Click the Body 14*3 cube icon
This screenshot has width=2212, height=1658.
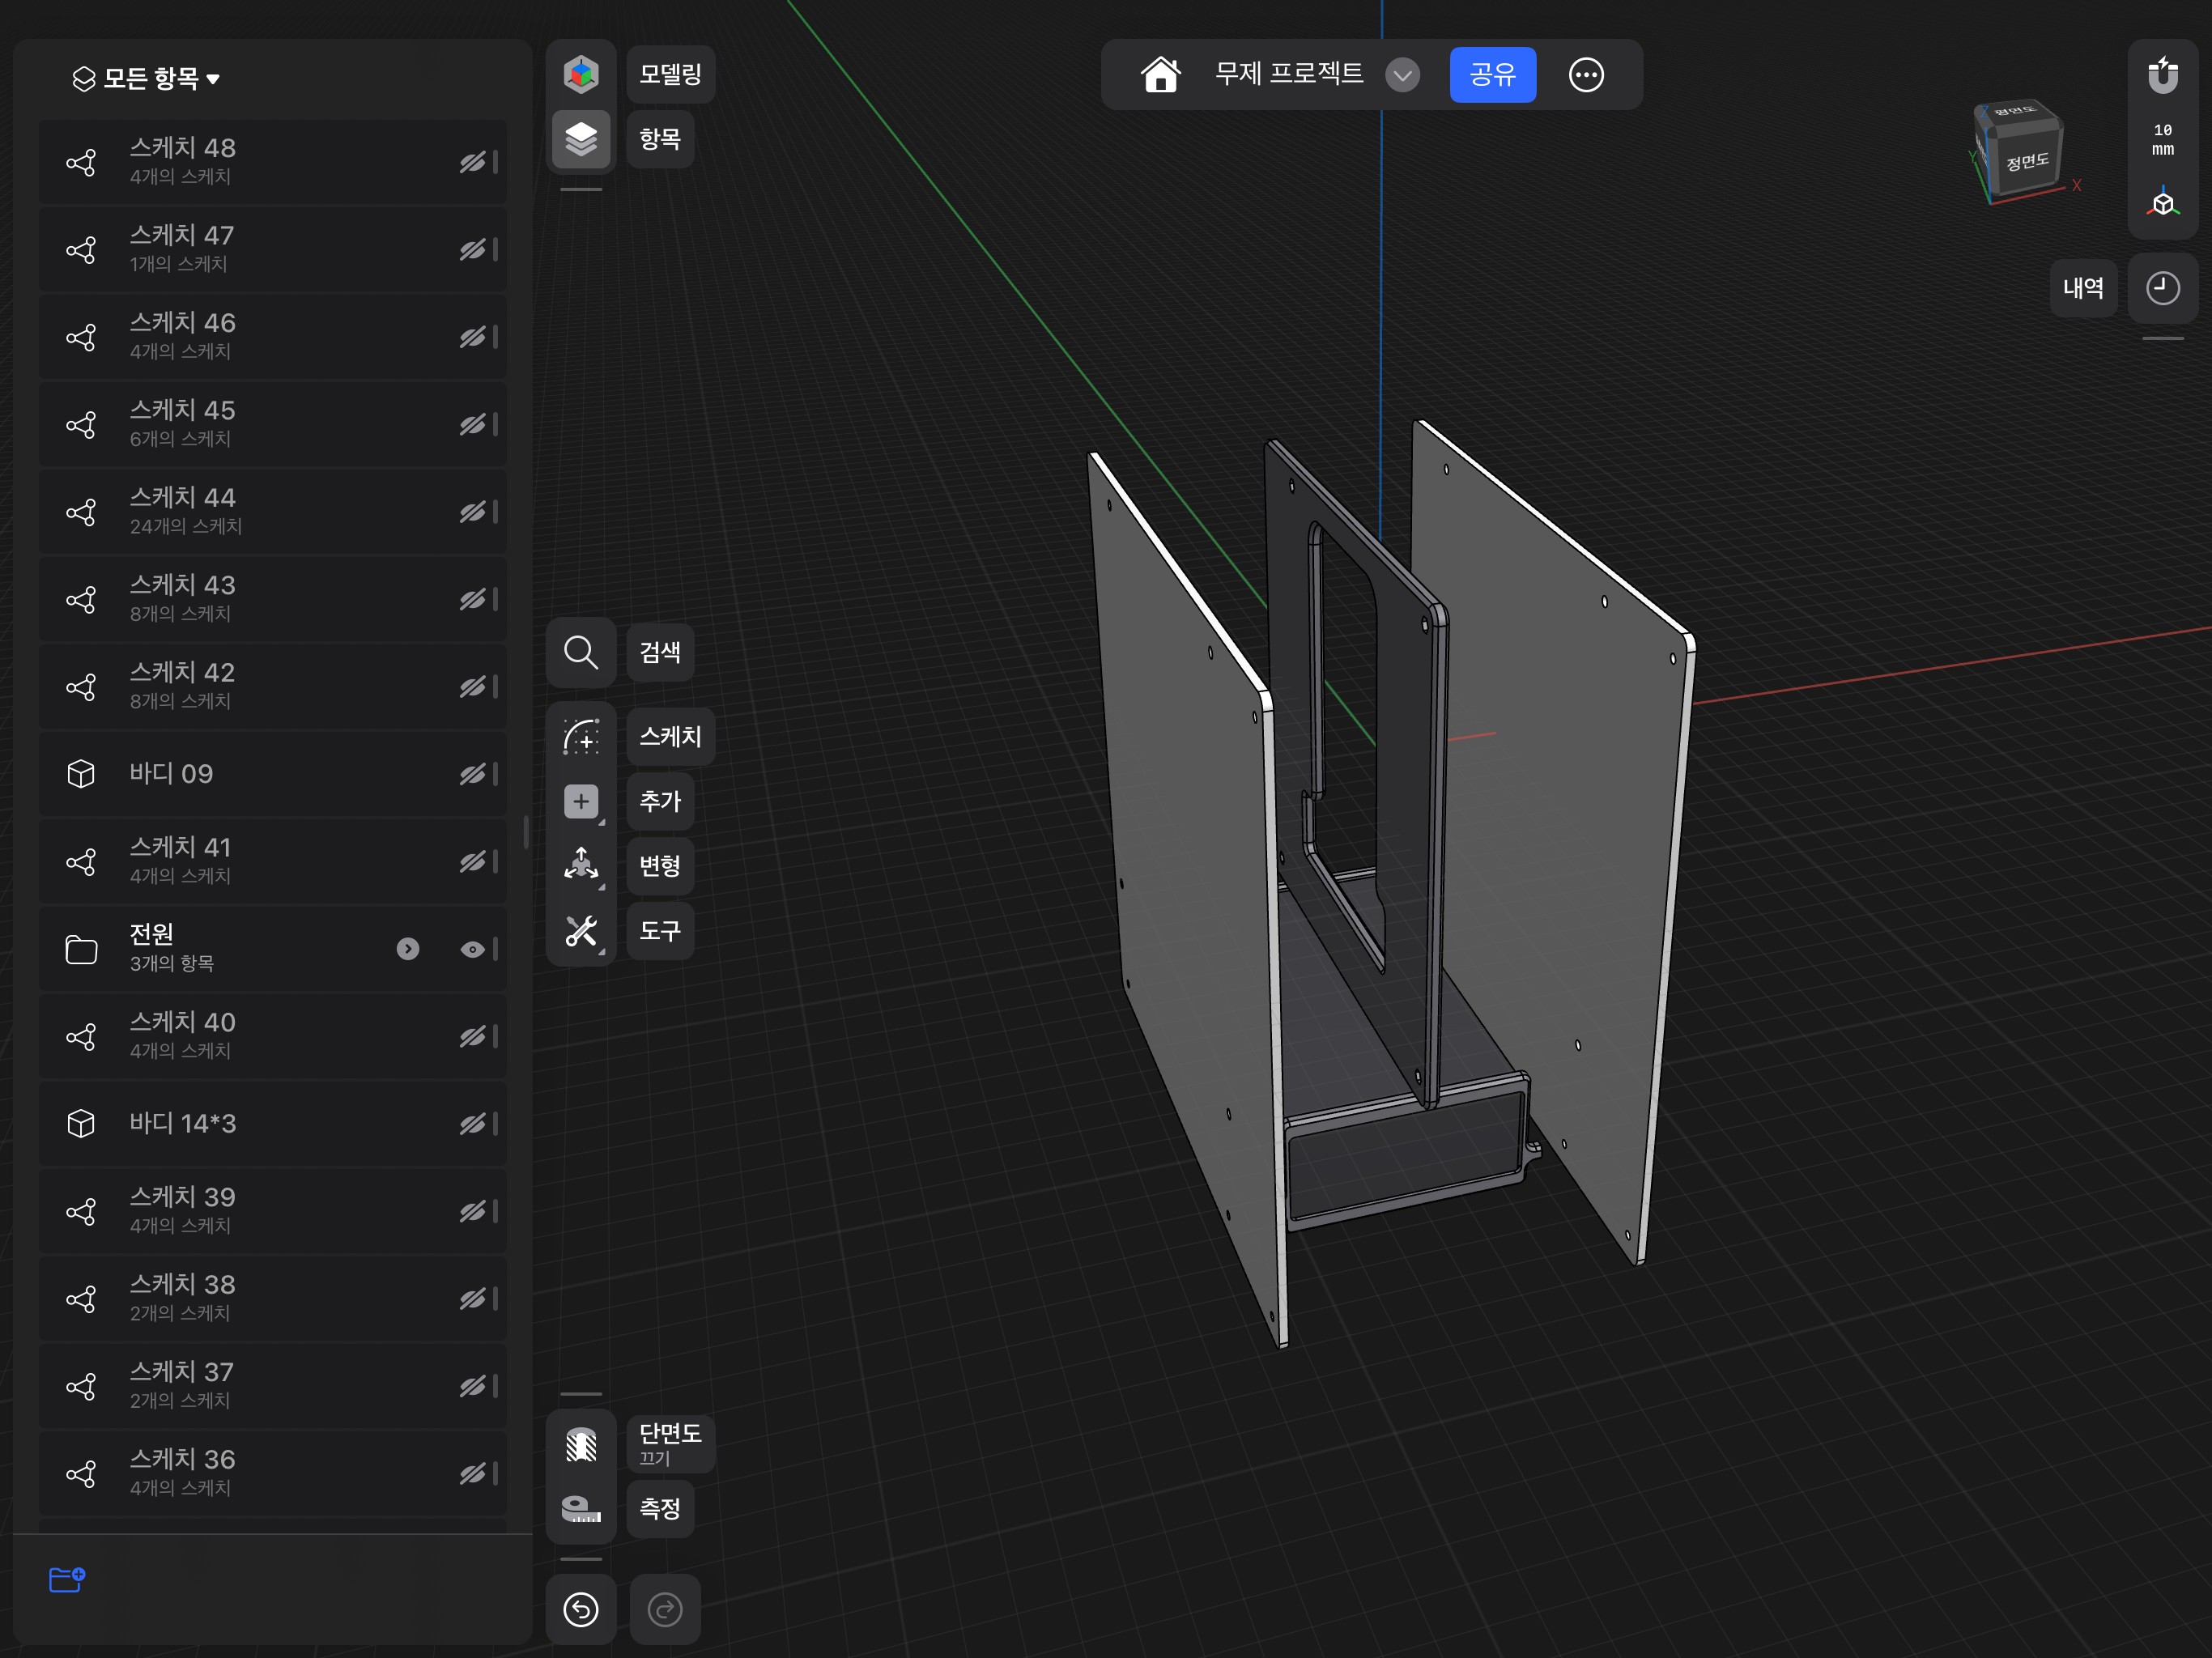pyautogui.click(x=81, y=1124)
